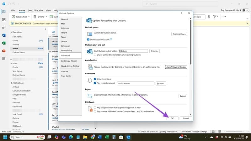Open the Junk Email folder
Screen dimensions: 251x141
pyautogui.click(x=17, y=114)
